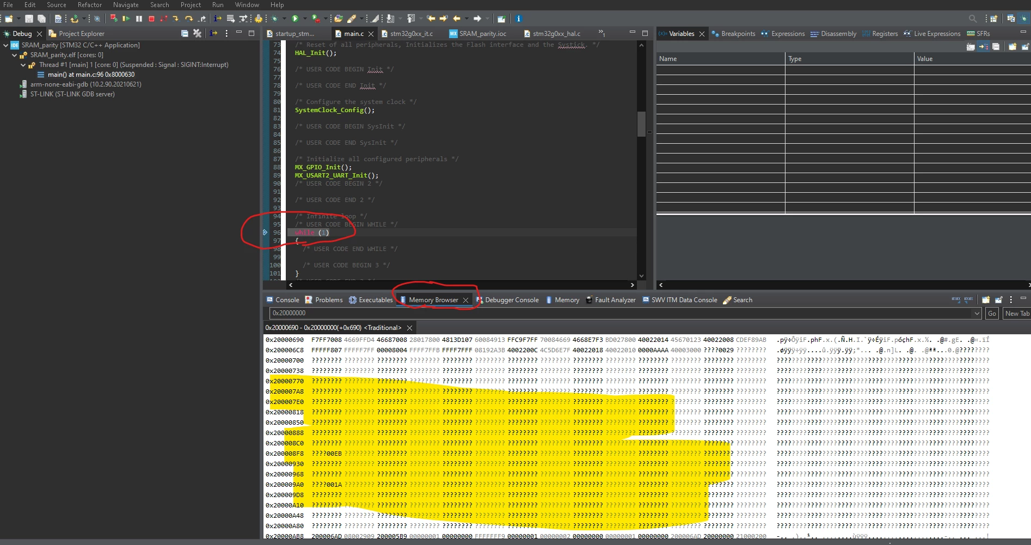Click the Remove All Terminated Launches icon
Image resolution: width=1031 pixels, height=545 pixels.
point(197,34)
